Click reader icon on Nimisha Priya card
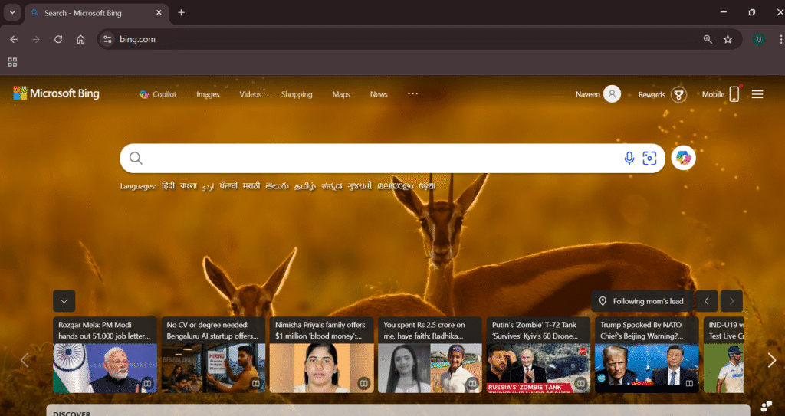 click(364, 383)
